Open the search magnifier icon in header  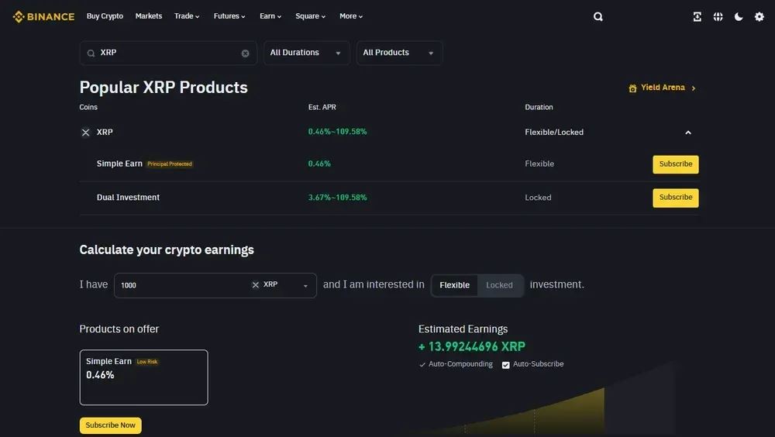(598, 16)
